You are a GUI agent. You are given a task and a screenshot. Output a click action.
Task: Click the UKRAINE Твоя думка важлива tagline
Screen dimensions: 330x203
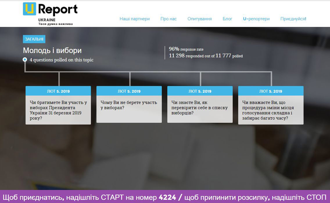point(55,22)
